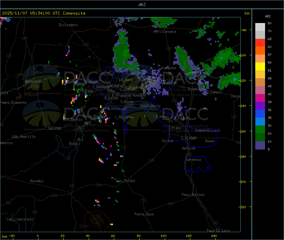This screenshot has width=284, height=240.
Task: Click the Bowen map label
Action: pyautogui.click(x=210, y=141)
